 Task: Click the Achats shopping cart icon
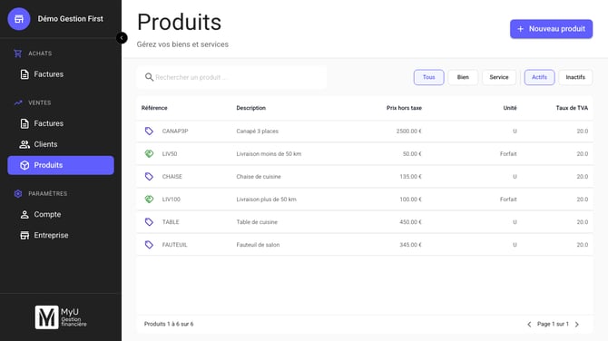click(18, 54)
